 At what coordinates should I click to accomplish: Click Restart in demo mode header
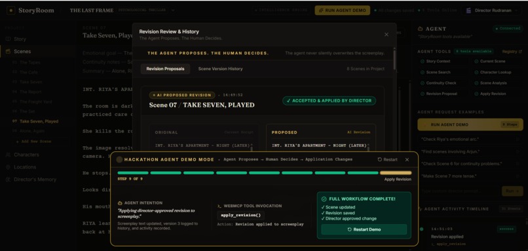(x=388, y=160)
